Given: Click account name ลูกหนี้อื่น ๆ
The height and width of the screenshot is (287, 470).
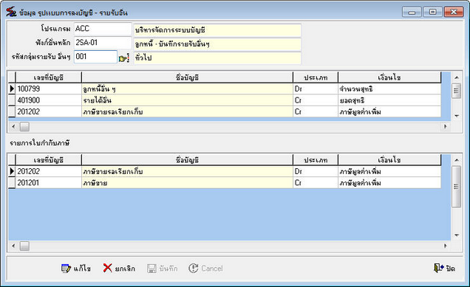Looking at the screenshot, I should click(187, 89).
